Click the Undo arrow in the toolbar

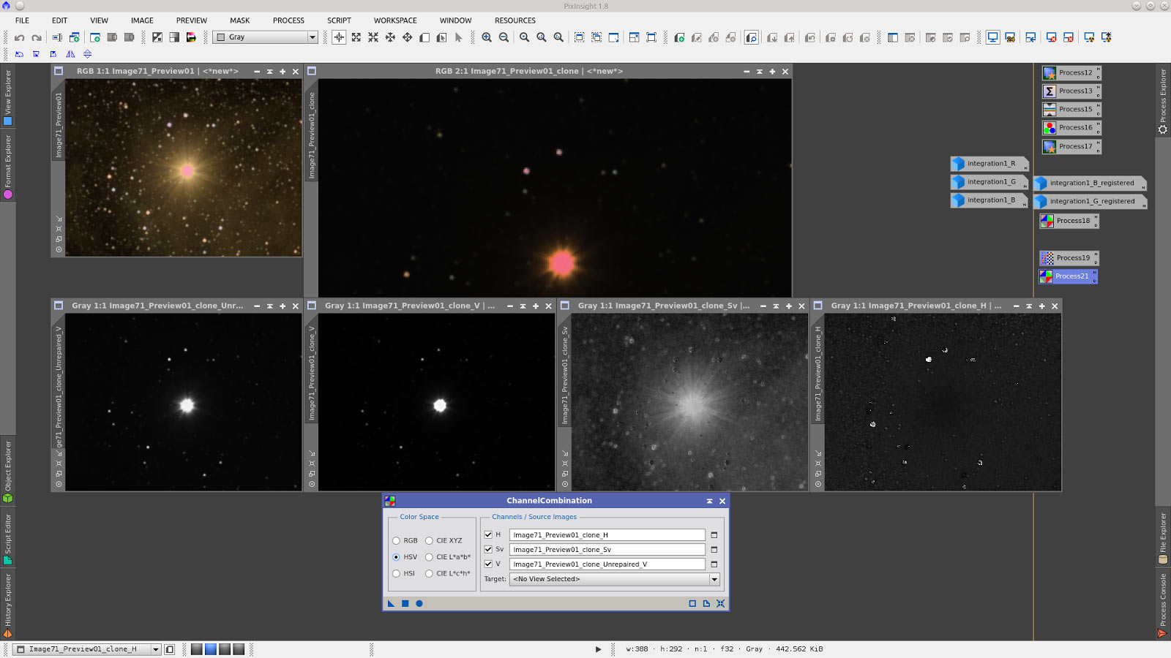20,37
